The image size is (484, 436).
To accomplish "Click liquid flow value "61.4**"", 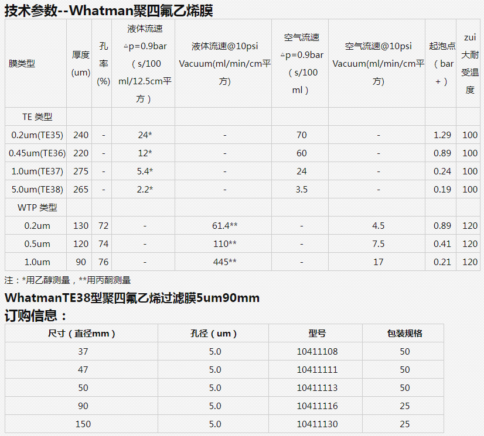I will (224, 226).
